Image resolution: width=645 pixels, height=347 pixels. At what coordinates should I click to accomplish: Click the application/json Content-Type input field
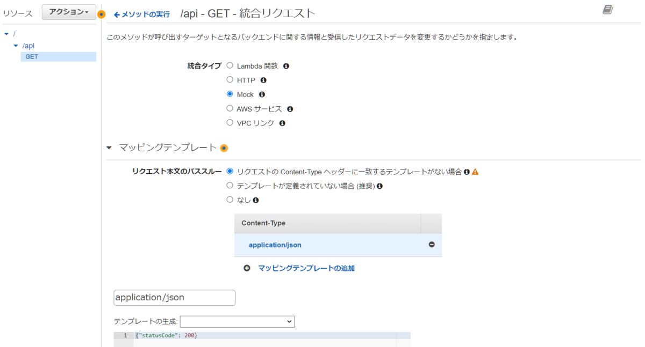(x=174, y=298)
